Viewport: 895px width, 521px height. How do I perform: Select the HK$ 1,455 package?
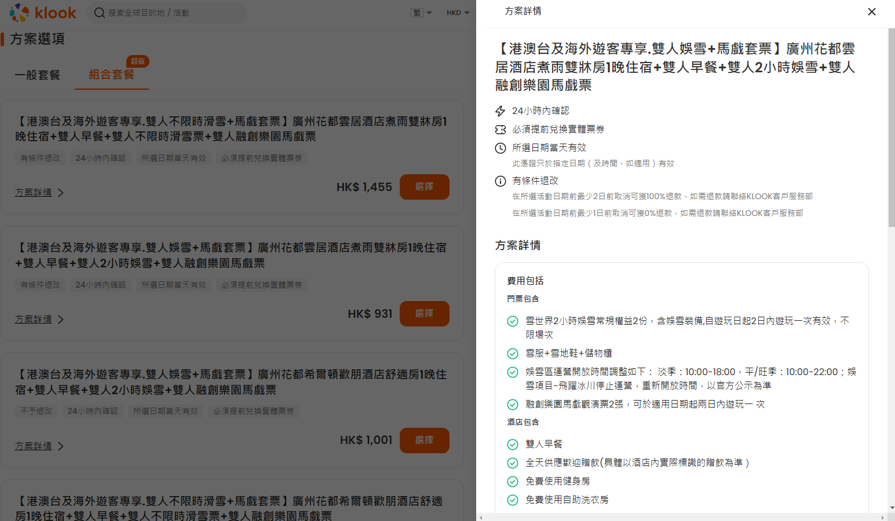click(x=425, y=187)
